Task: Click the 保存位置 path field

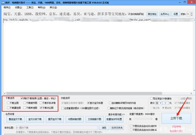Action: tap(57, 128)
